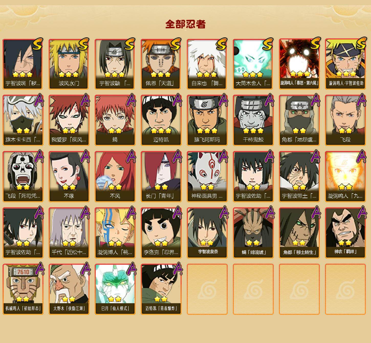Select the 机械鸣人「初始形态」 card
This screenshot has width=371, height=343.
coord(23,289)
